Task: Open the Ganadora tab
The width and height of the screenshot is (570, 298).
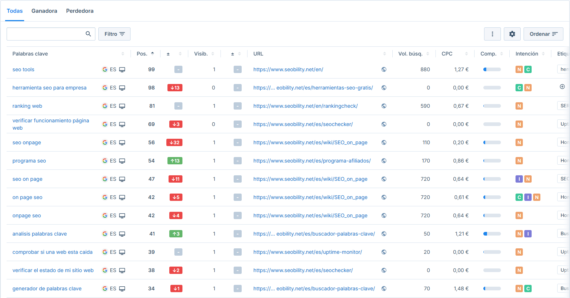Action: point(44,11)
